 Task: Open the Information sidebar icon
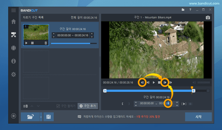14,61
